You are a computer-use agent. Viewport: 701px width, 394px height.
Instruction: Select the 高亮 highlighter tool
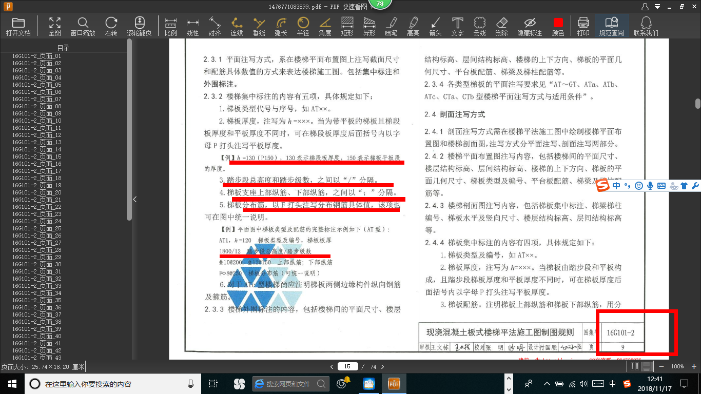[413, 26]
